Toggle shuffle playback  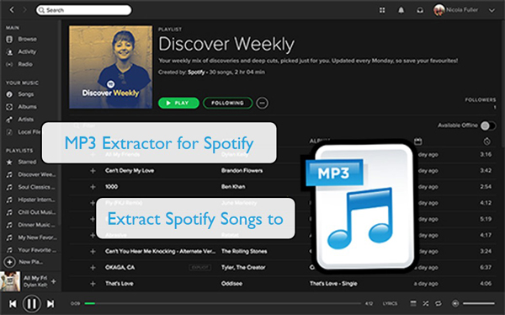(x=426, y=303)
